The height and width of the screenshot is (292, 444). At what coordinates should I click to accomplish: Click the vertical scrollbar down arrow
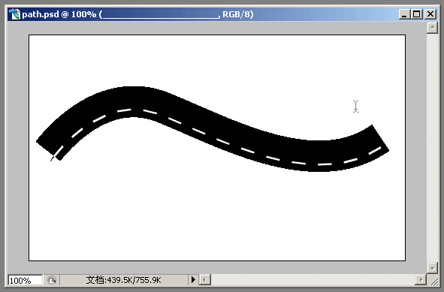[432, 267]
